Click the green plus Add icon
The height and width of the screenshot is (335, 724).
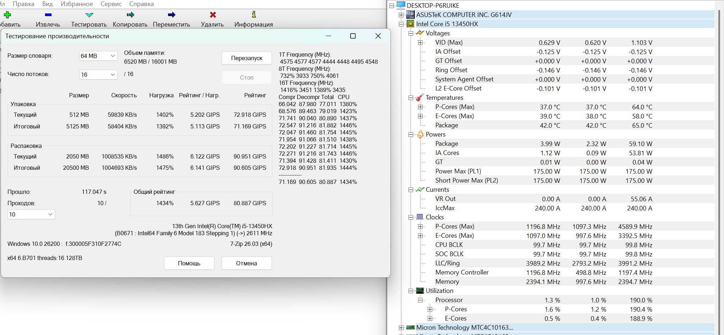[7, 15]
